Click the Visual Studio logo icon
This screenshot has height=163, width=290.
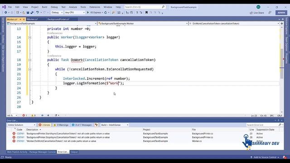[4, 7]
